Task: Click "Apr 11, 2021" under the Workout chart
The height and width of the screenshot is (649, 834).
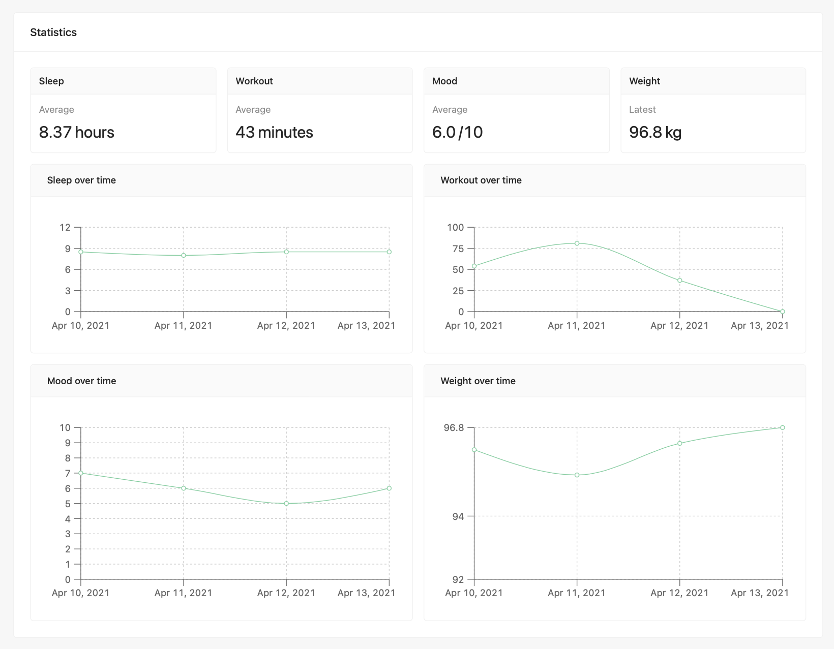Action: [x=577, y=326]
